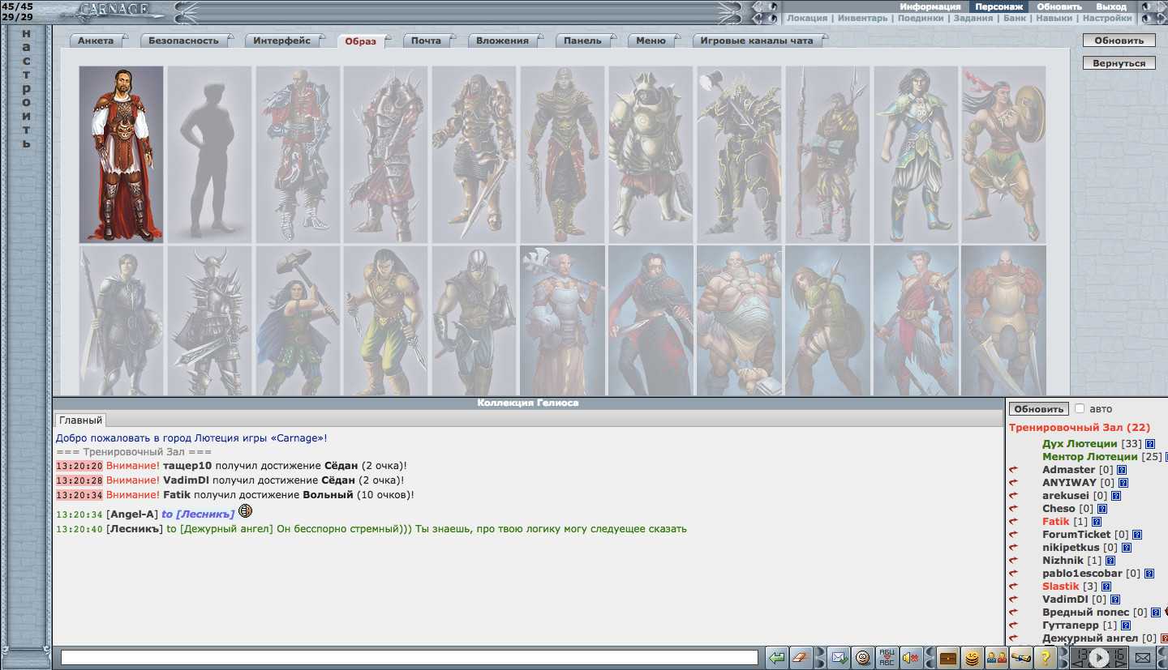1168x670 pixels.
Task: Click [Лесникъ] sender name in chat
Action: 135,529
